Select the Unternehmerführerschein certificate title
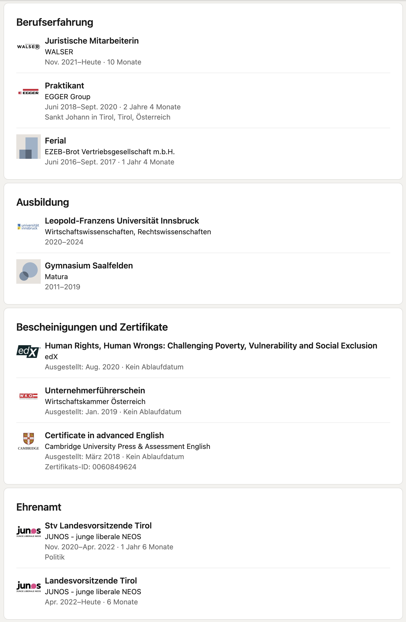 (95, 391)
